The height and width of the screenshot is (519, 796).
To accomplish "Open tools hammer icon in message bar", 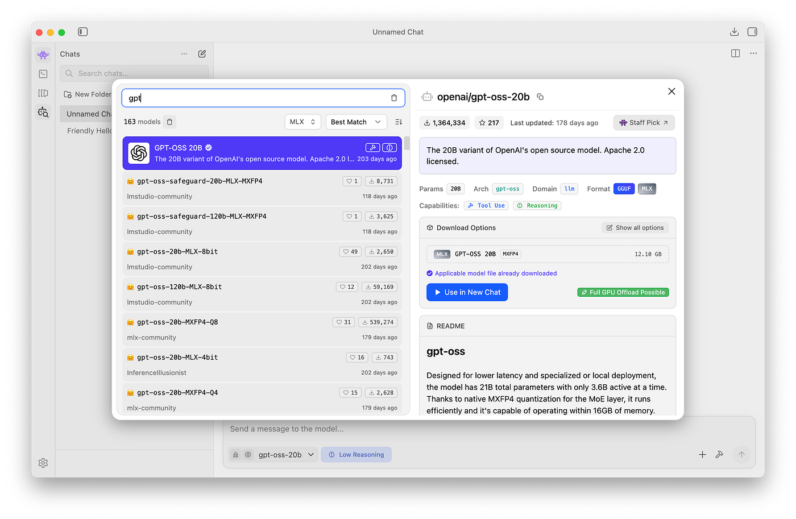I will pos(719,455).
